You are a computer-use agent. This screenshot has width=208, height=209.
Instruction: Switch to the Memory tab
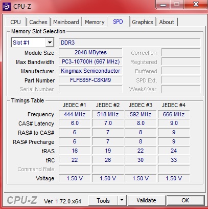point(95,22)
